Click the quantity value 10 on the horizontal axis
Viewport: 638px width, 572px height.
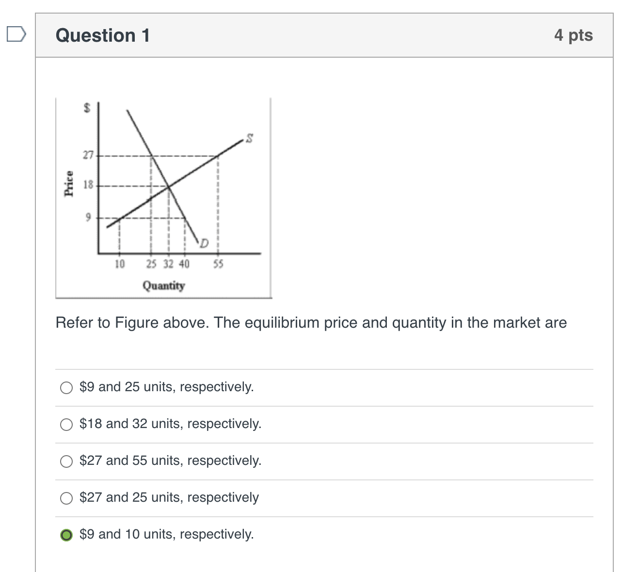point(119,264)
